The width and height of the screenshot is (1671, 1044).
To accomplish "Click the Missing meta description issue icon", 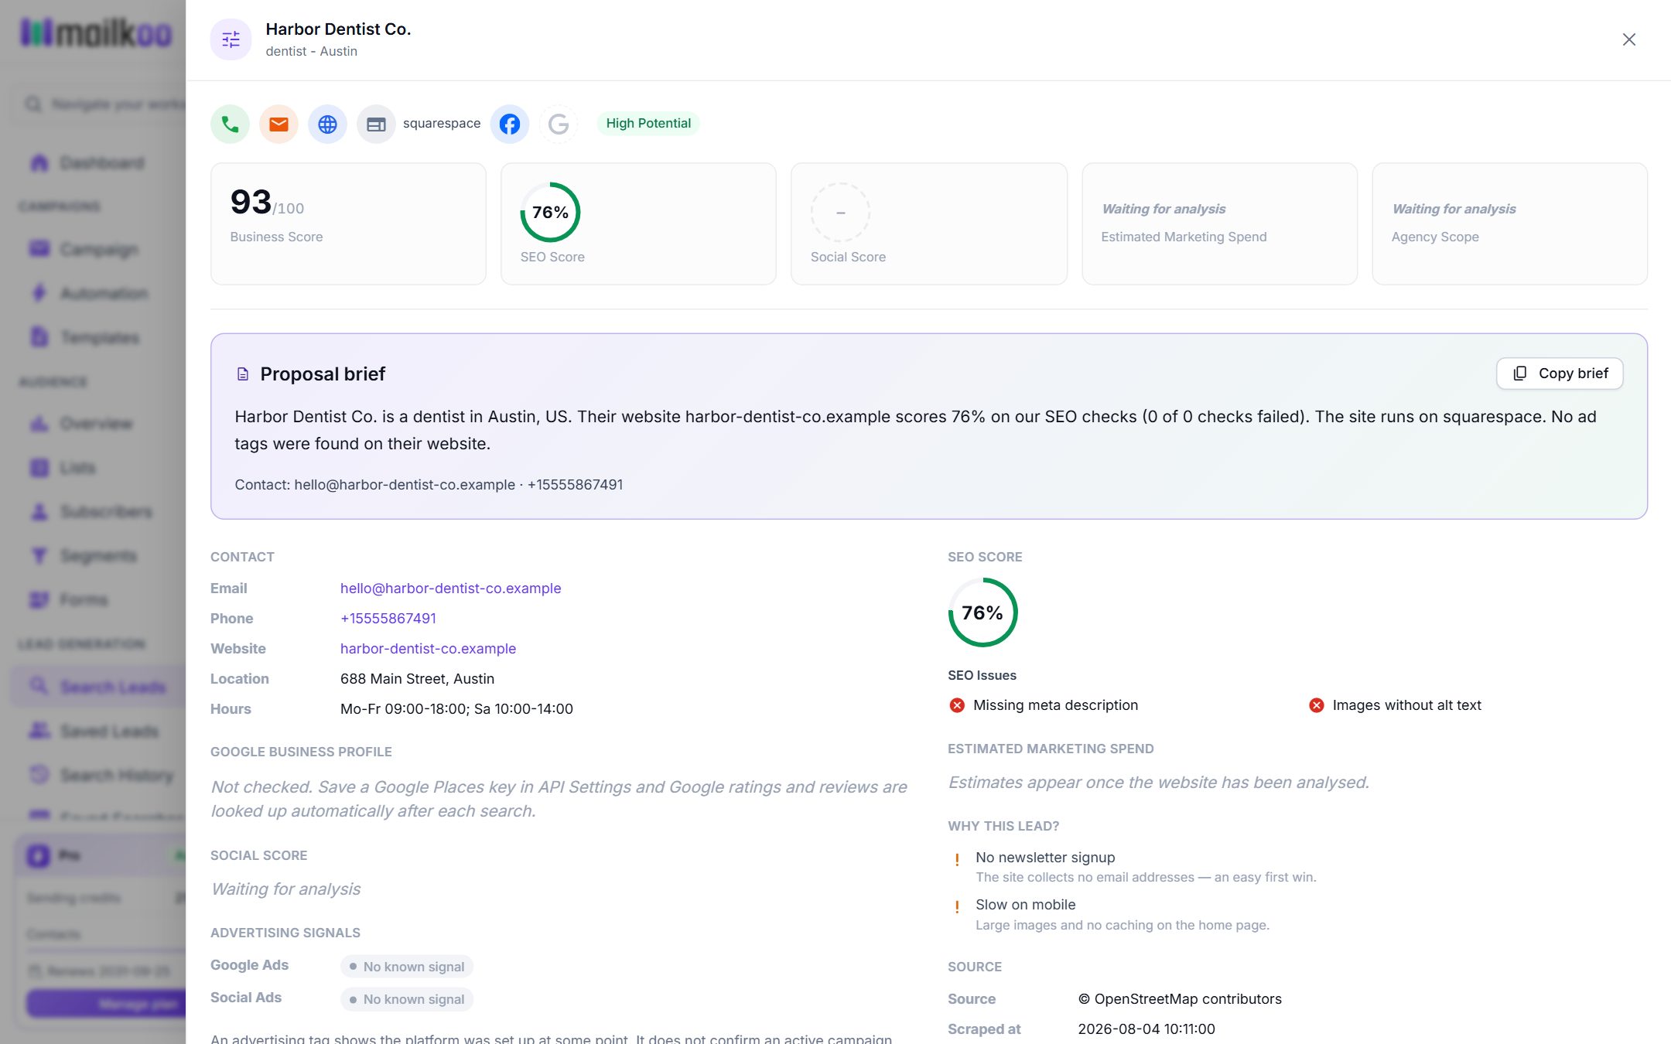I will click(x=957, y=705).
